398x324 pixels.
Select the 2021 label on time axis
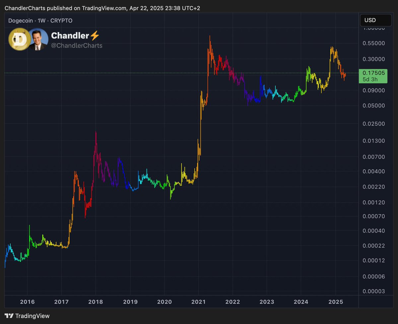tap(198, 302)
